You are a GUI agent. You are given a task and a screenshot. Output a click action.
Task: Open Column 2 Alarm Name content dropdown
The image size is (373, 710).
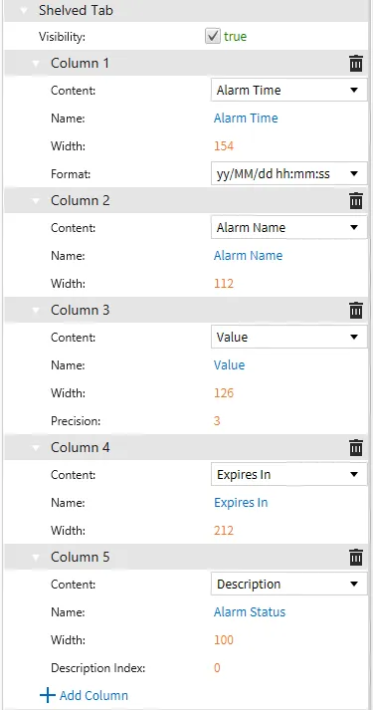288,227
